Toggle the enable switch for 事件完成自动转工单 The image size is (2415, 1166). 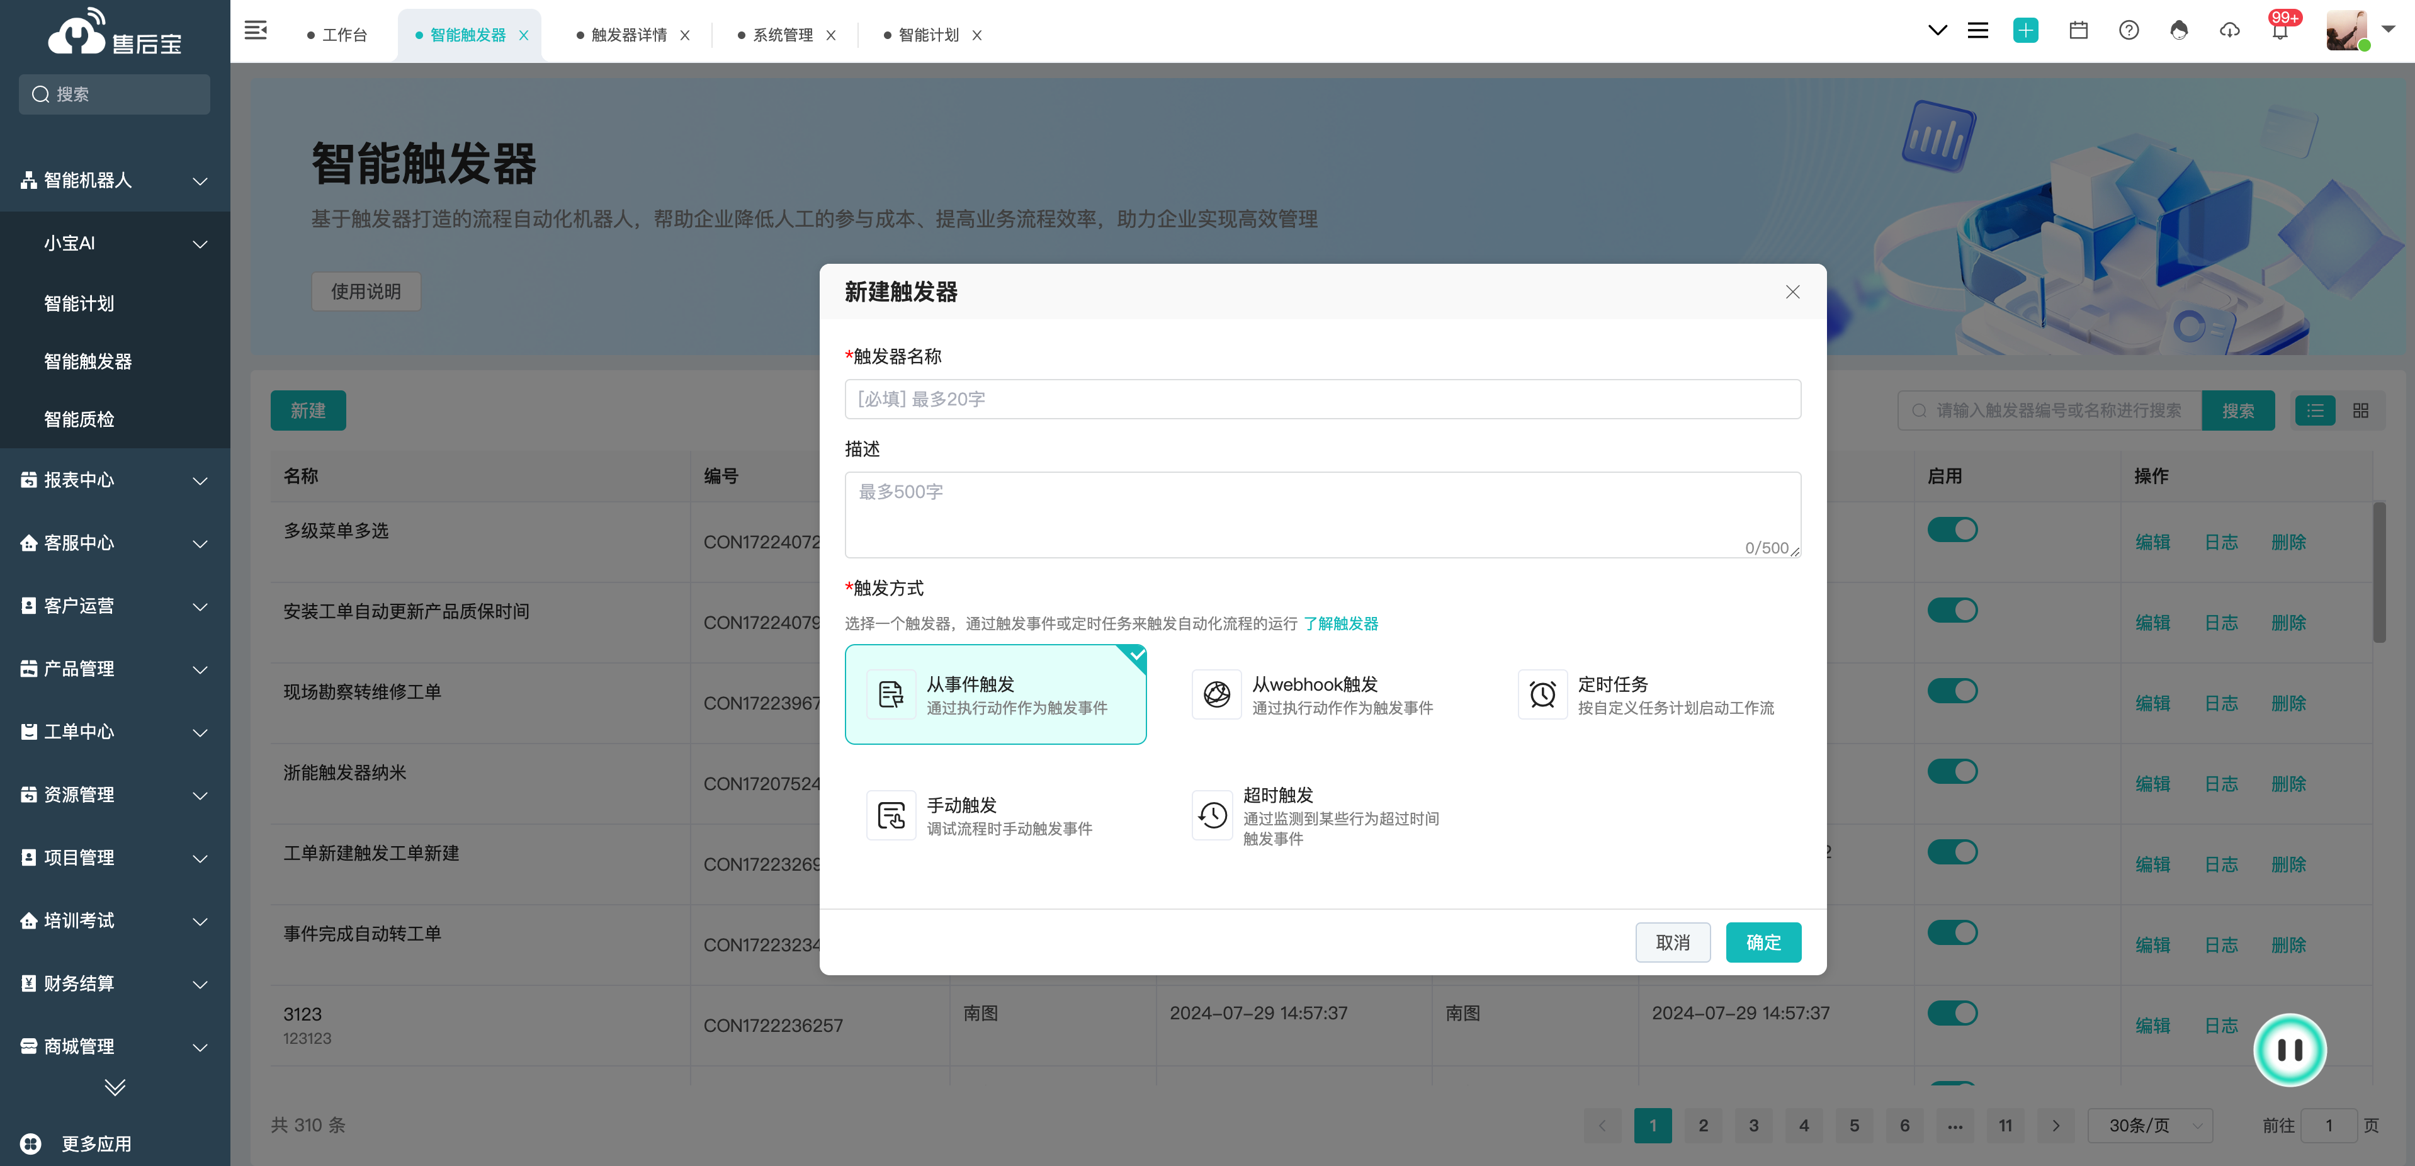click(x=1952, y=932)
